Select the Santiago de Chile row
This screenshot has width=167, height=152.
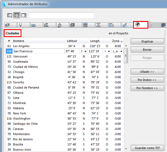(x=65, y=124)
